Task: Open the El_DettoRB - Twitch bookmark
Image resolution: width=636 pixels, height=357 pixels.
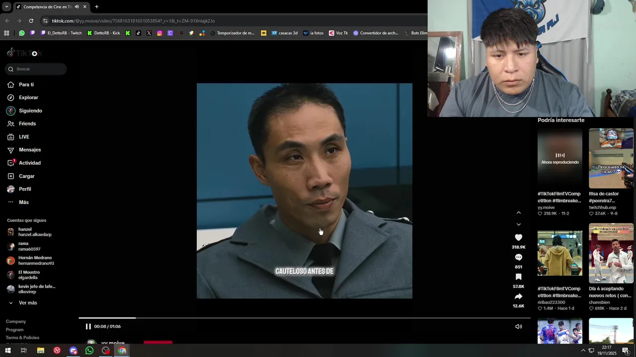Action: point(61,33)
